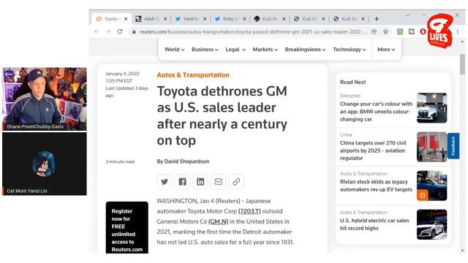The height and width of the screenshot is (263, 468).
Task: Click the Read Next heading
Action: tap(352, 82)
